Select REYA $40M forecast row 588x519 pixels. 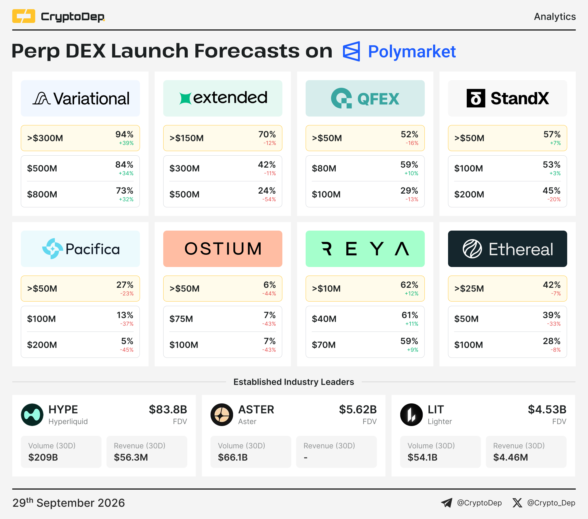point(365,319)
